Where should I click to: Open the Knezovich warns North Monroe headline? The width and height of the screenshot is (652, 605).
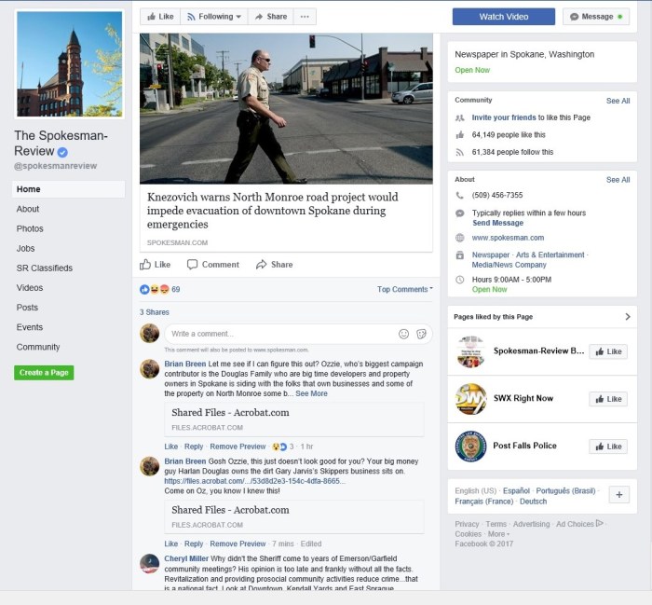272,211
